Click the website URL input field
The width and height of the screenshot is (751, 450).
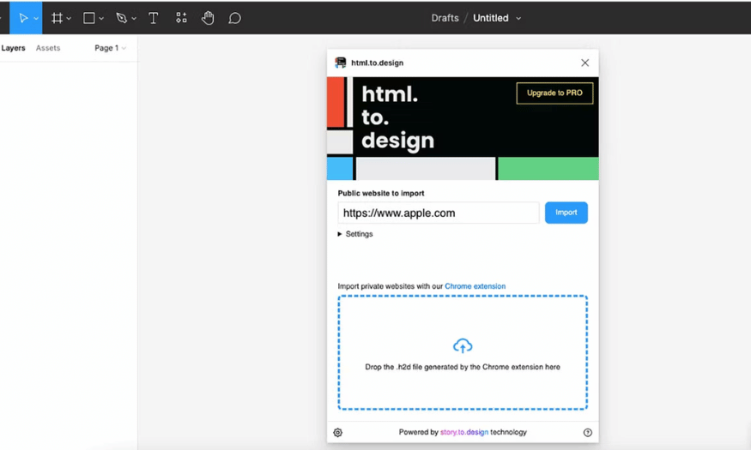point(439,213)
